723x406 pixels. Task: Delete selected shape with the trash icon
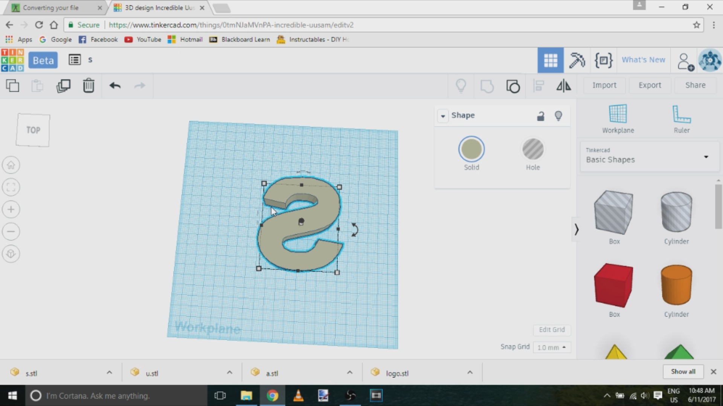pos(88,86)
